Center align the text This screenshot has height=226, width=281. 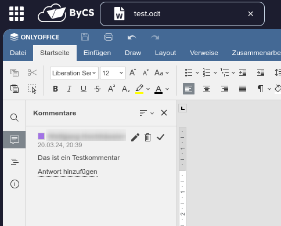pyautogui.click(x=207, y=89)
